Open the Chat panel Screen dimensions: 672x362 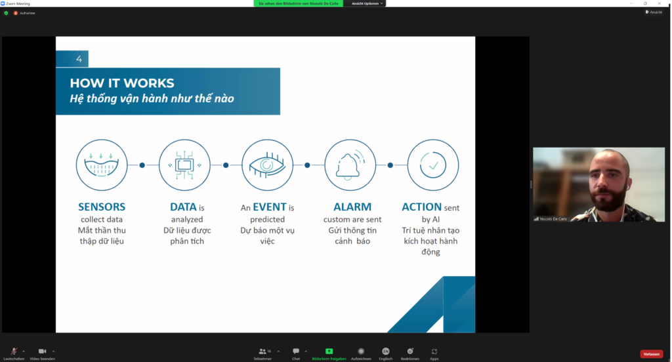[x=296, y=352]
